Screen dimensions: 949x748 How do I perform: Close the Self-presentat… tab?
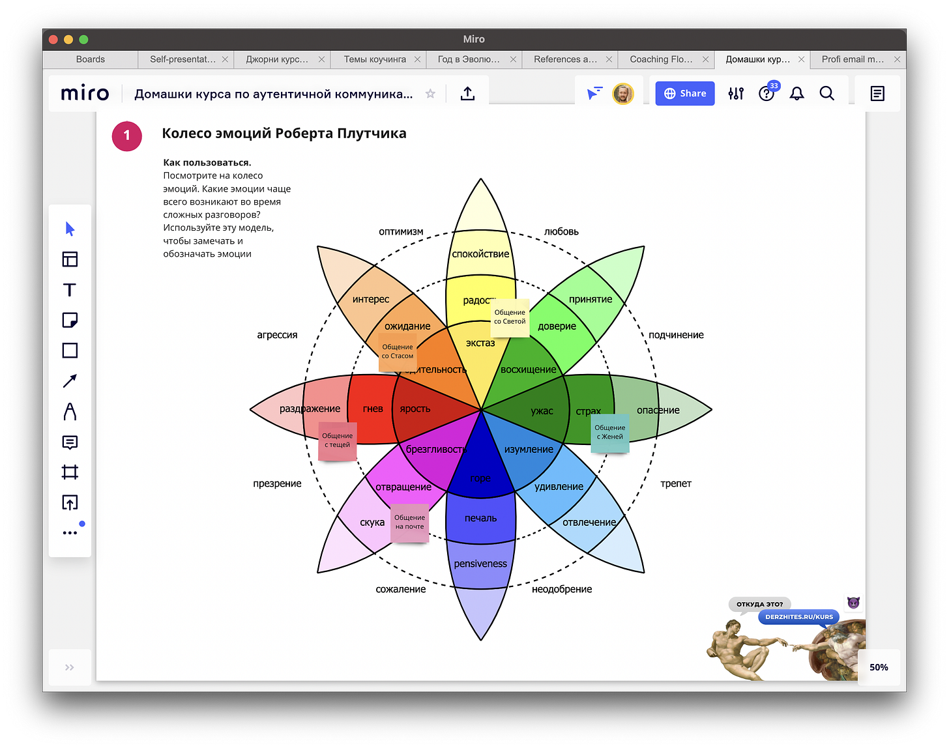pos(225,59)
